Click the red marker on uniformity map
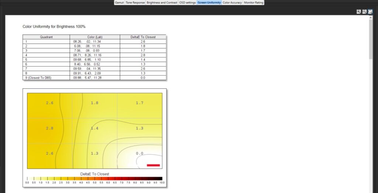This screenshot has width=378, height=193. click(153, 165)
